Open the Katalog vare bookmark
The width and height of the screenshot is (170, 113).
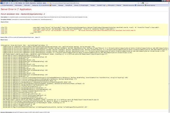tap(35, 5)
